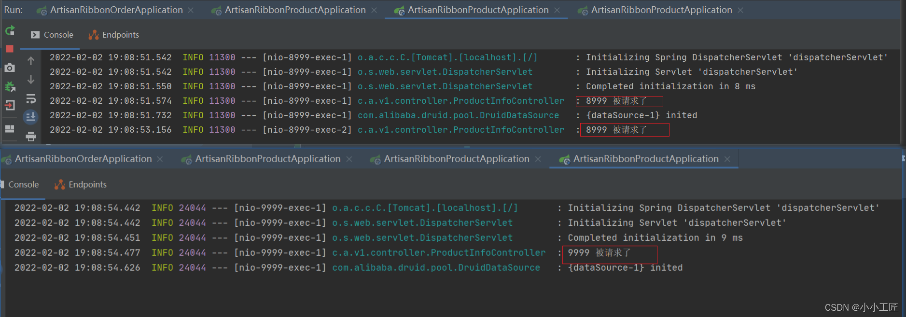Click the camera icon to dump threads
The height and width of the screenshot is (317, 906).
pos(10,68)
